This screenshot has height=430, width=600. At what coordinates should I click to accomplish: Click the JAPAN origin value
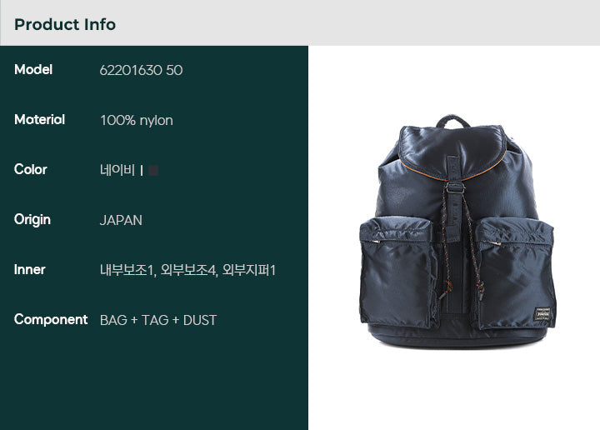[121, 220]
